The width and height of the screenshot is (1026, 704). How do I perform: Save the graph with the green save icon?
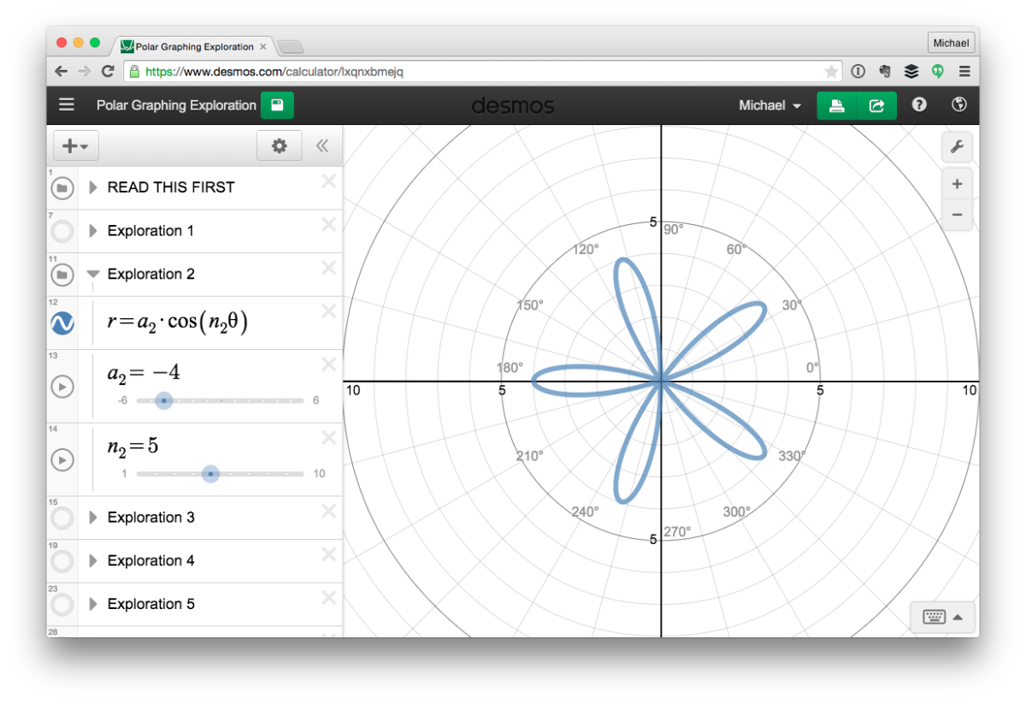pyautogui.click(x=275, y=104)
